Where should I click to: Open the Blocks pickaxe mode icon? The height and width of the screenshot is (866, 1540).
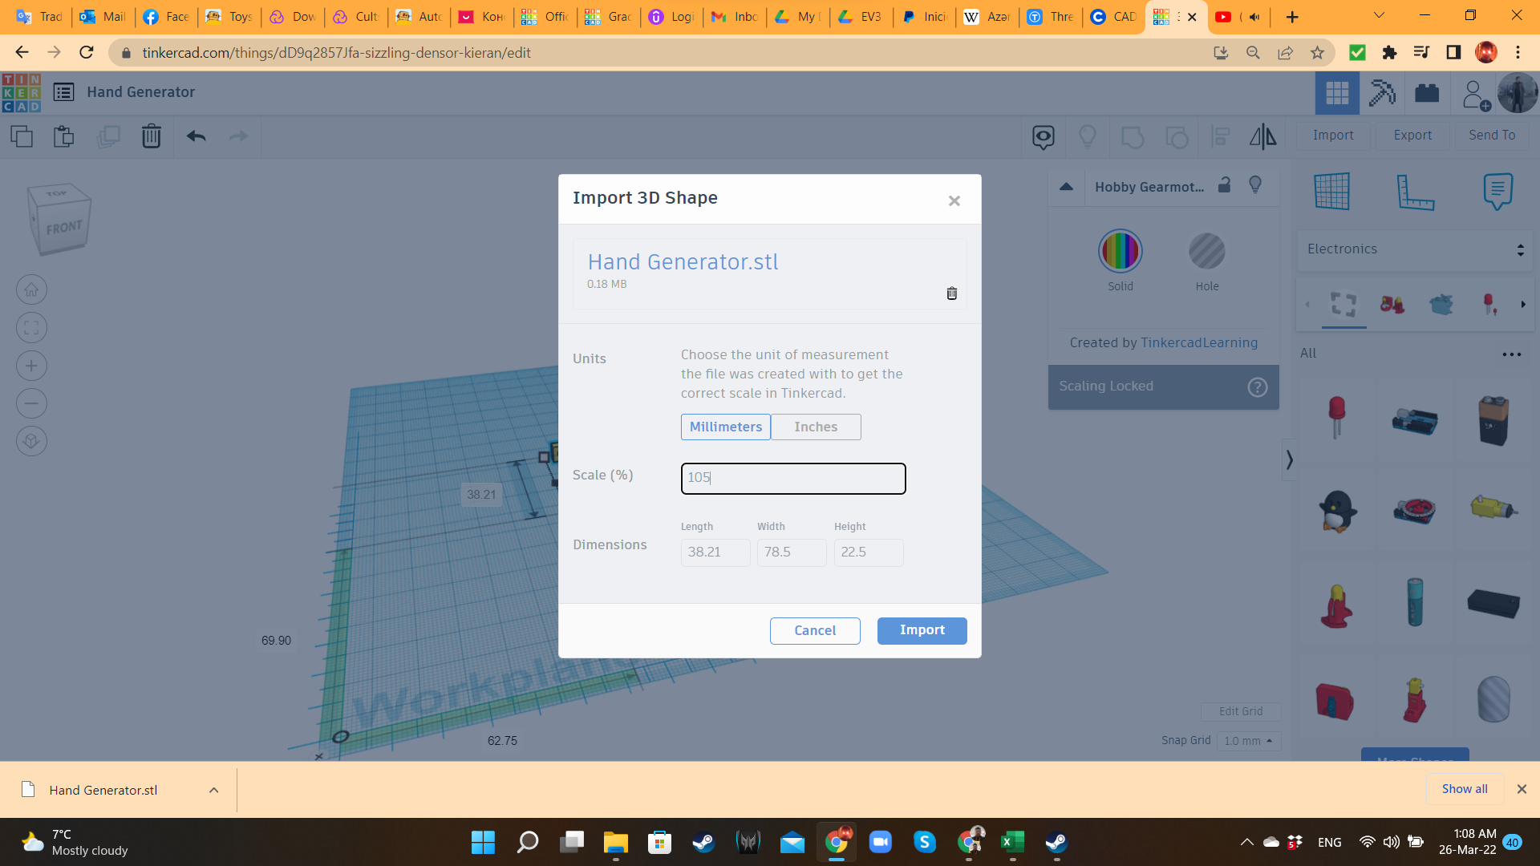pyautogui.click(x=1382, y=93)
